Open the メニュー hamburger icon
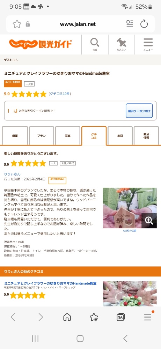Viewport: 161px width, 349px height. coord(148,45)
